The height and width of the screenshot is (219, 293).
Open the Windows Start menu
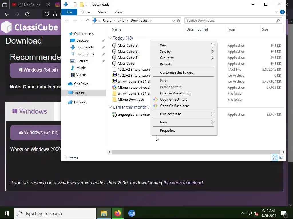pyautogui.click(x=7, y=213)
